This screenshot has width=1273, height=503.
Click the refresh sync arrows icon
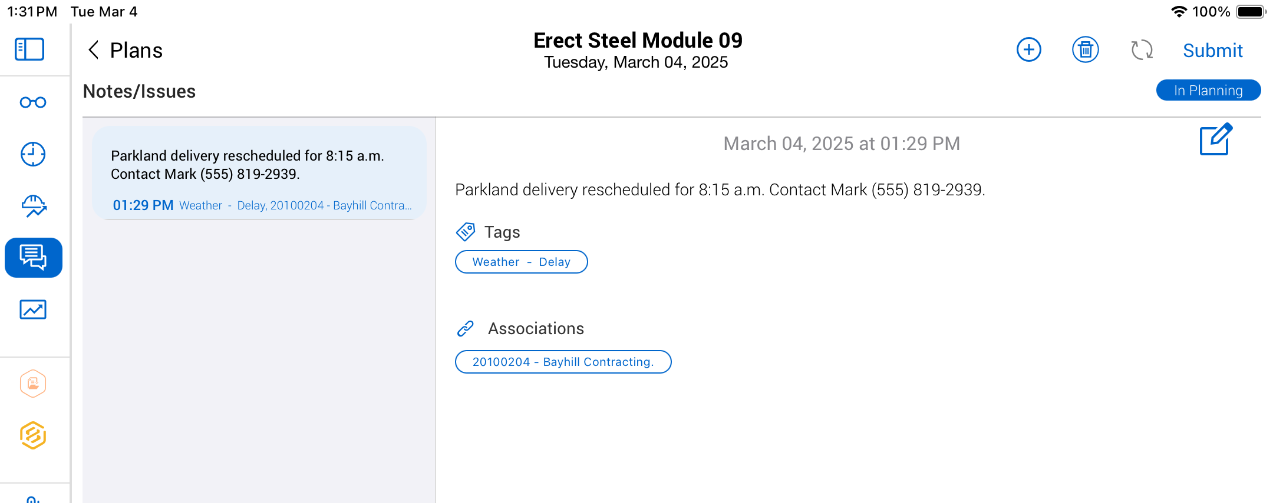[1142, 49]
